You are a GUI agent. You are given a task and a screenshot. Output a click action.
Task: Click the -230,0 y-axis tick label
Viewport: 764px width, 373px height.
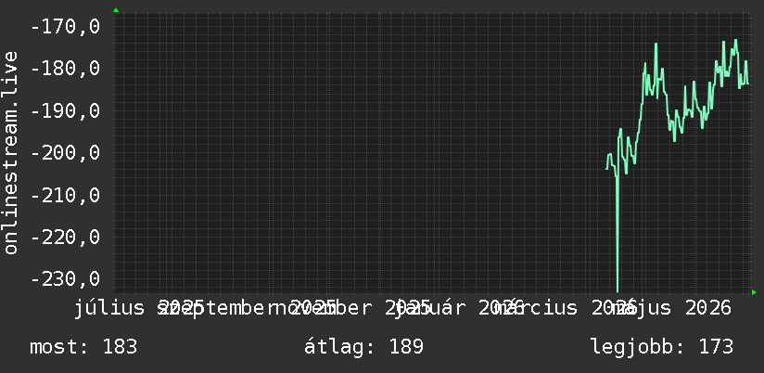[65, 279]
